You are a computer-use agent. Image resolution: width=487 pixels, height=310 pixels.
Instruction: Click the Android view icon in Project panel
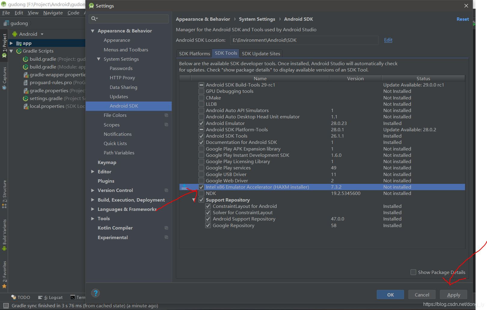click(x=15, y=34)
